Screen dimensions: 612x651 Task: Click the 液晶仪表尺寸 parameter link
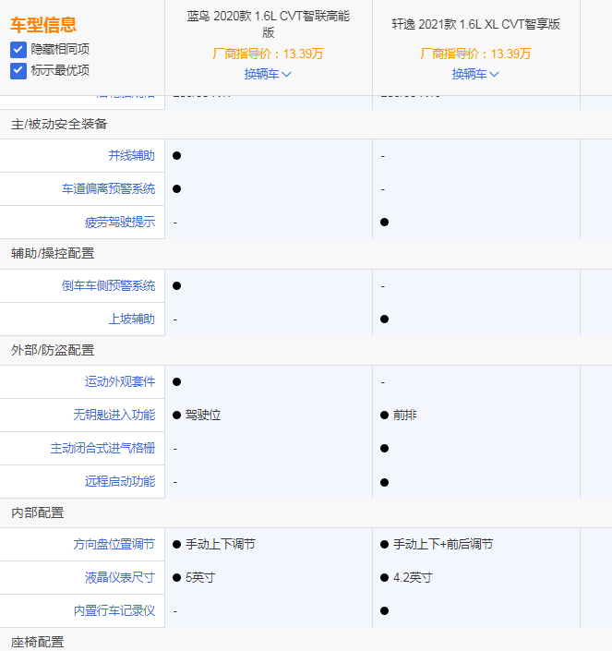click(119, 578)
